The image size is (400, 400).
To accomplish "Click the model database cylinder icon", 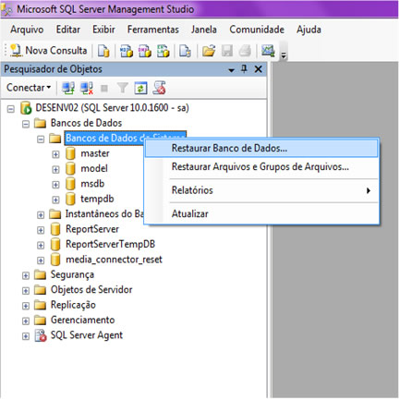I will 70,168.
